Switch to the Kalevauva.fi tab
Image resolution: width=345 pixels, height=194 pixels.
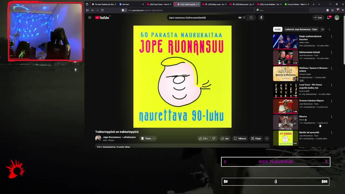pos(242,4)
